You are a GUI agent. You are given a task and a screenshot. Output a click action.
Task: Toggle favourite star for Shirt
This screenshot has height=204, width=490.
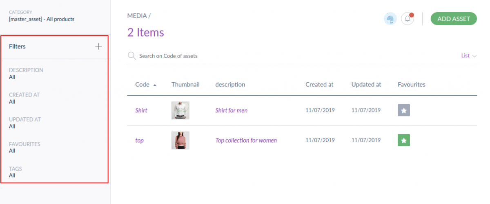coord(404,110)
